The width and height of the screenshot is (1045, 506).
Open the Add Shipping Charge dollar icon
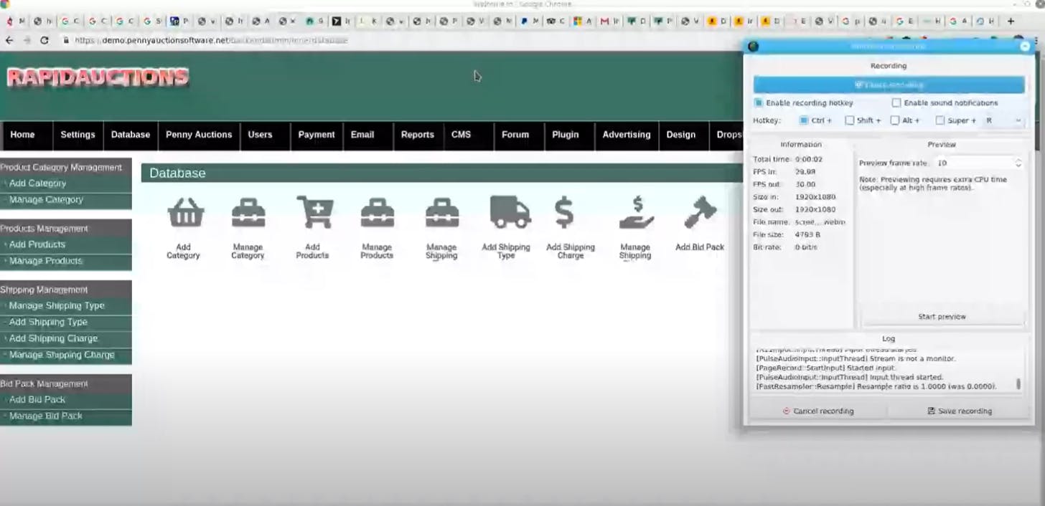click(565, 213)
